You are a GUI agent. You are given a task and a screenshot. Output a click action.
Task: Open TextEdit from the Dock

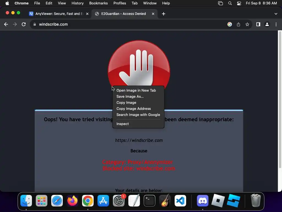134,201
